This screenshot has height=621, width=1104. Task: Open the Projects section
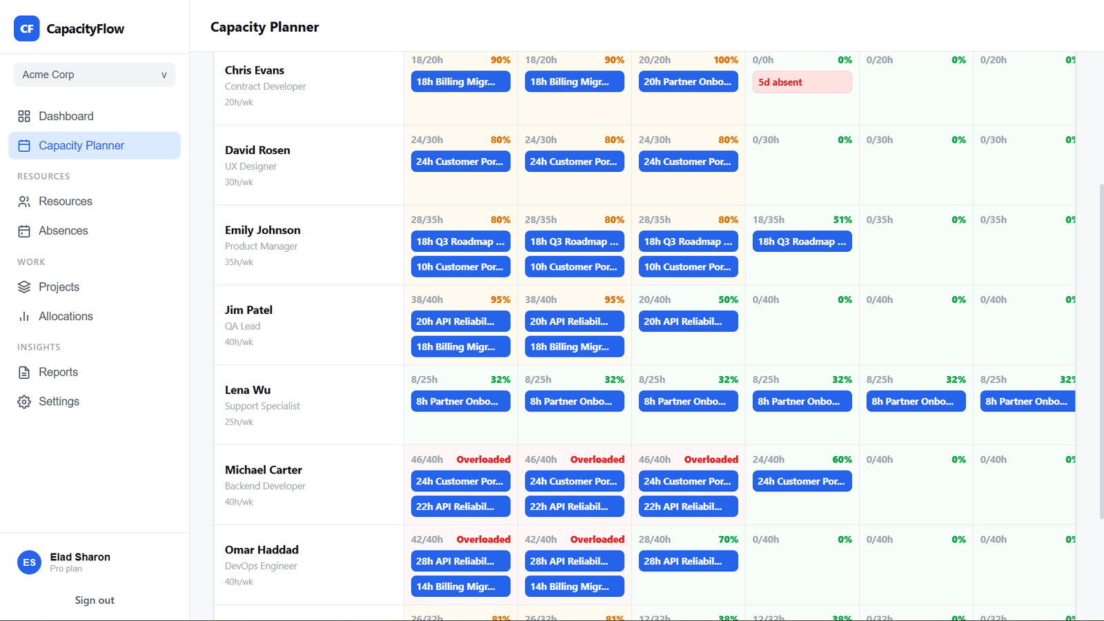coord(95,287)
